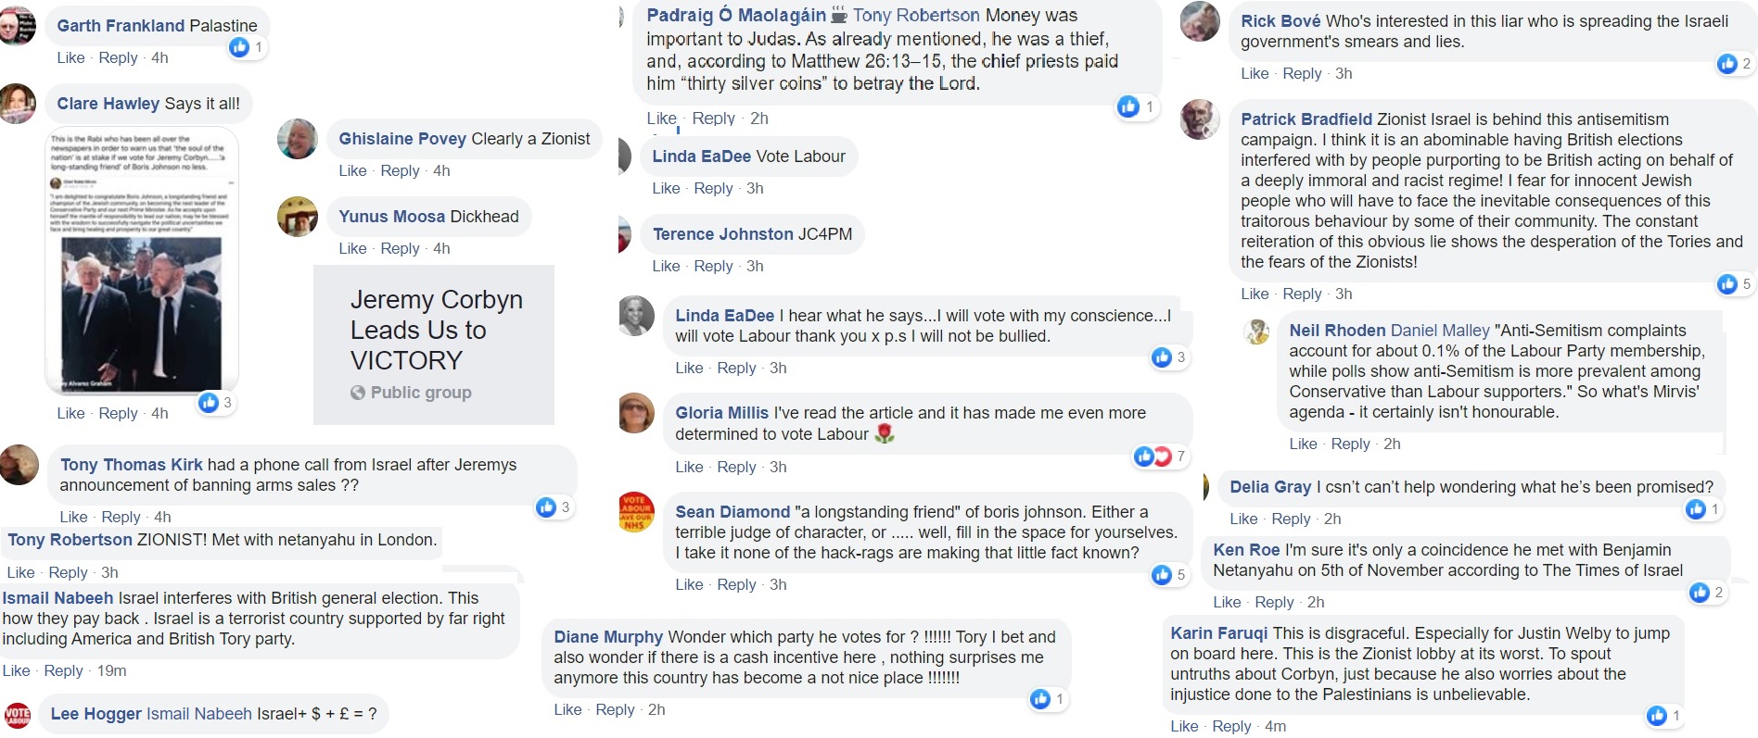Open image attached to Clare Hawley's comment

point(142,260)
